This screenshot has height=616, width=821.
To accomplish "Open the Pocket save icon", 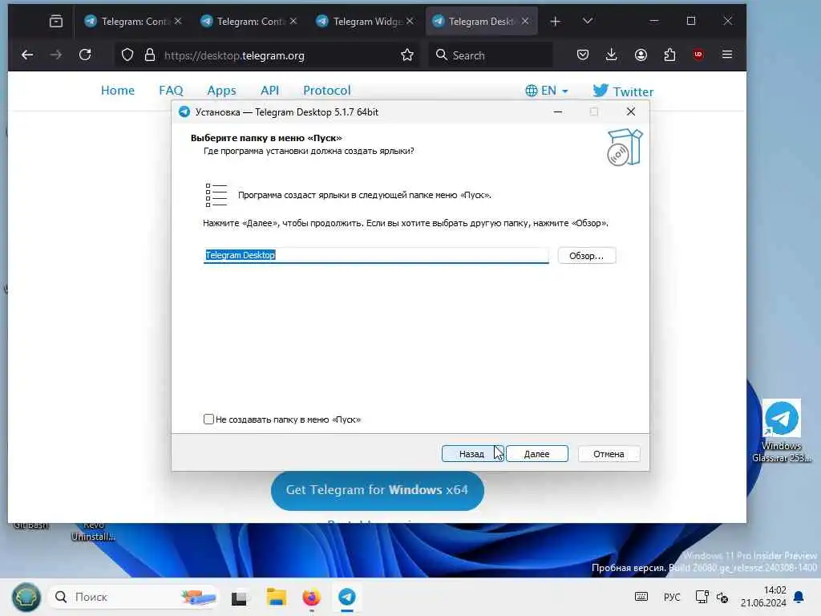I will (x=583, y=55).
